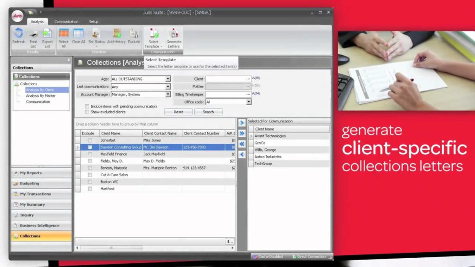Toggle Exclude checkbox for JonesNet row
Screen dimensions: 475x267
[90, 140]
